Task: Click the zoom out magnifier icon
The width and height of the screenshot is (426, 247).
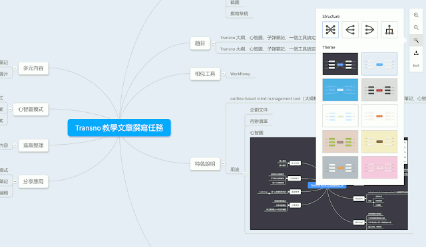Action: [416, 28]
